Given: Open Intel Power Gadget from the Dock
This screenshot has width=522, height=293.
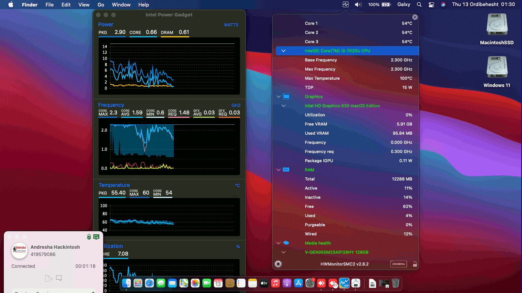Looking at the screenshot, I should pyautogui.click(x=344, y=283).
